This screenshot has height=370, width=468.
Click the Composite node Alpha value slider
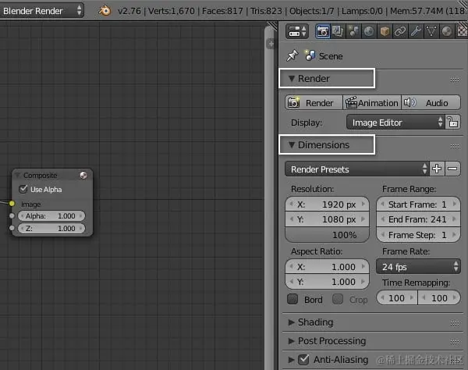(51, 215)
